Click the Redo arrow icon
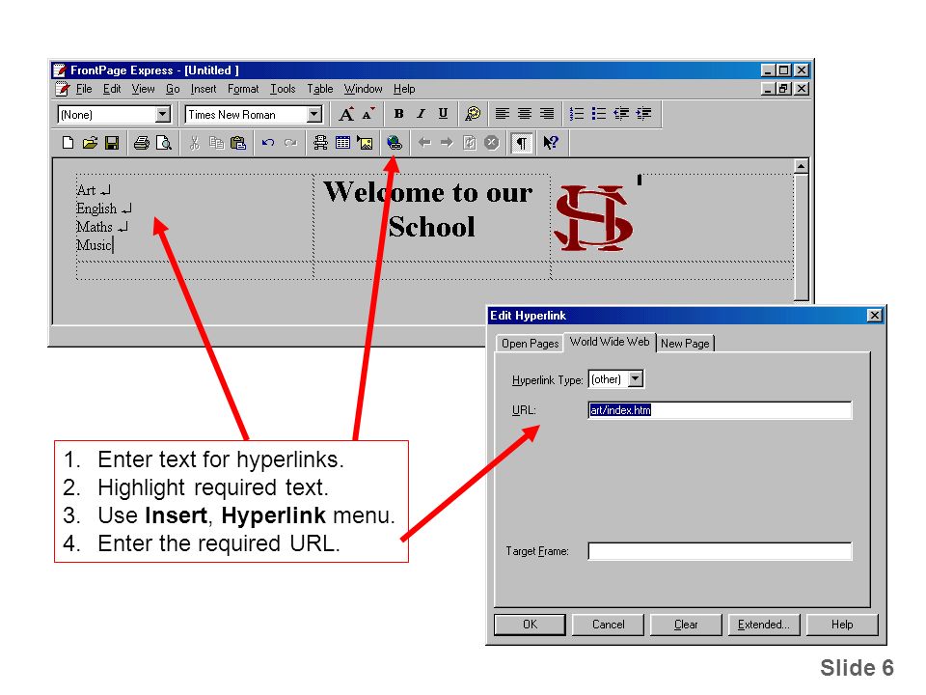This screenshot has width=926, height=695. [290, 143]
